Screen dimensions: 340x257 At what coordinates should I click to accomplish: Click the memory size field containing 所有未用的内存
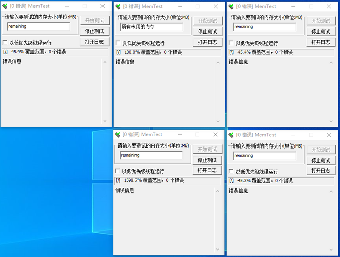coord(151,27)
